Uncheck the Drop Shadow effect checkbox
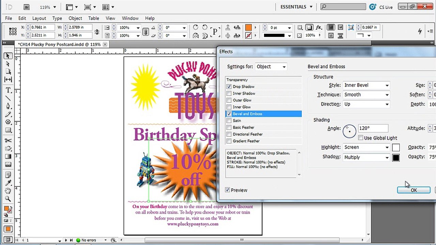This screenshot has width=436, height=245. pyautogui.click(x=229, y=86)
